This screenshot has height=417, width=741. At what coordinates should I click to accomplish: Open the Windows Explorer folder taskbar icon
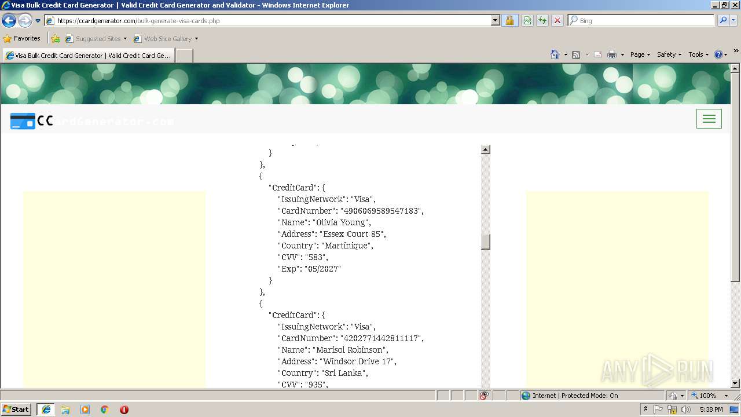click(x=65, y=409)
